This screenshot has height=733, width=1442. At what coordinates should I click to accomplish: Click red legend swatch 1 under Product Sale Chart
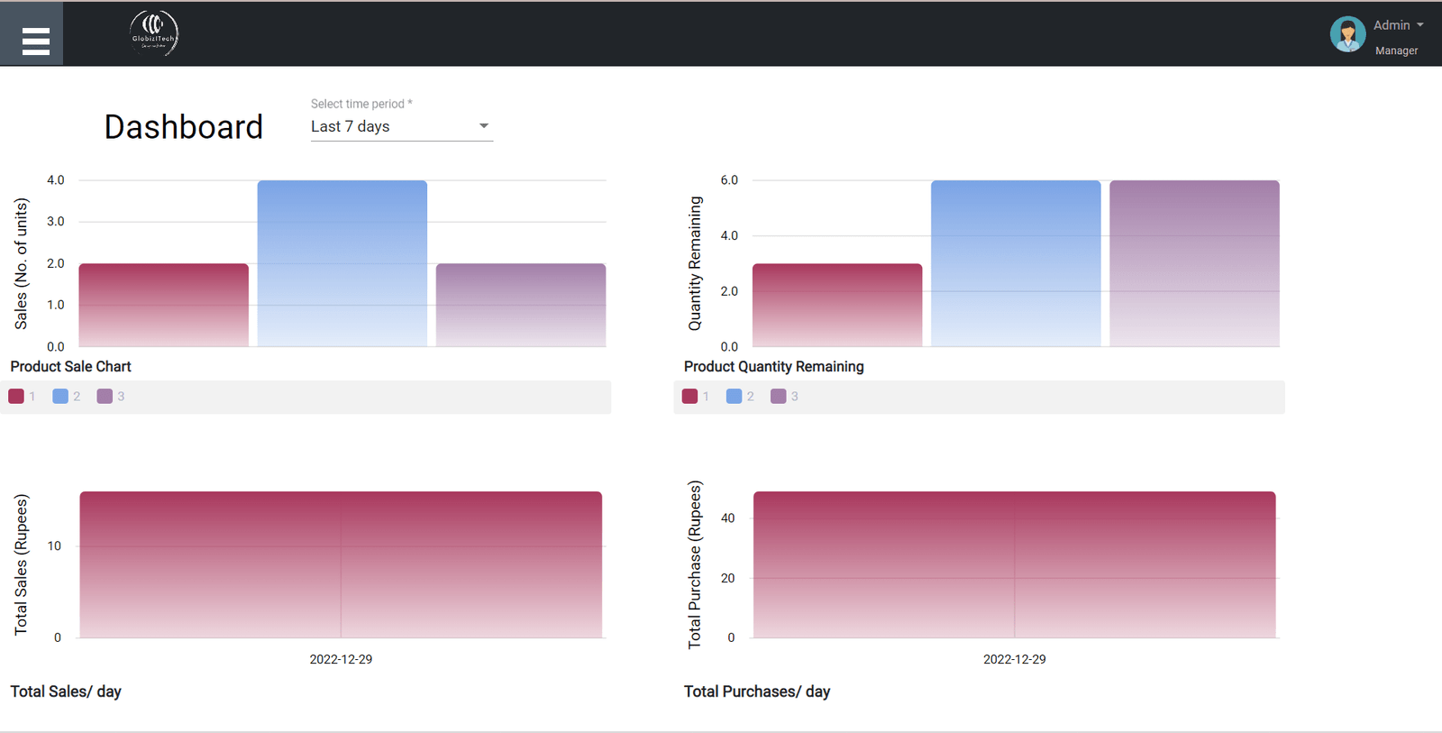[16, 396]
